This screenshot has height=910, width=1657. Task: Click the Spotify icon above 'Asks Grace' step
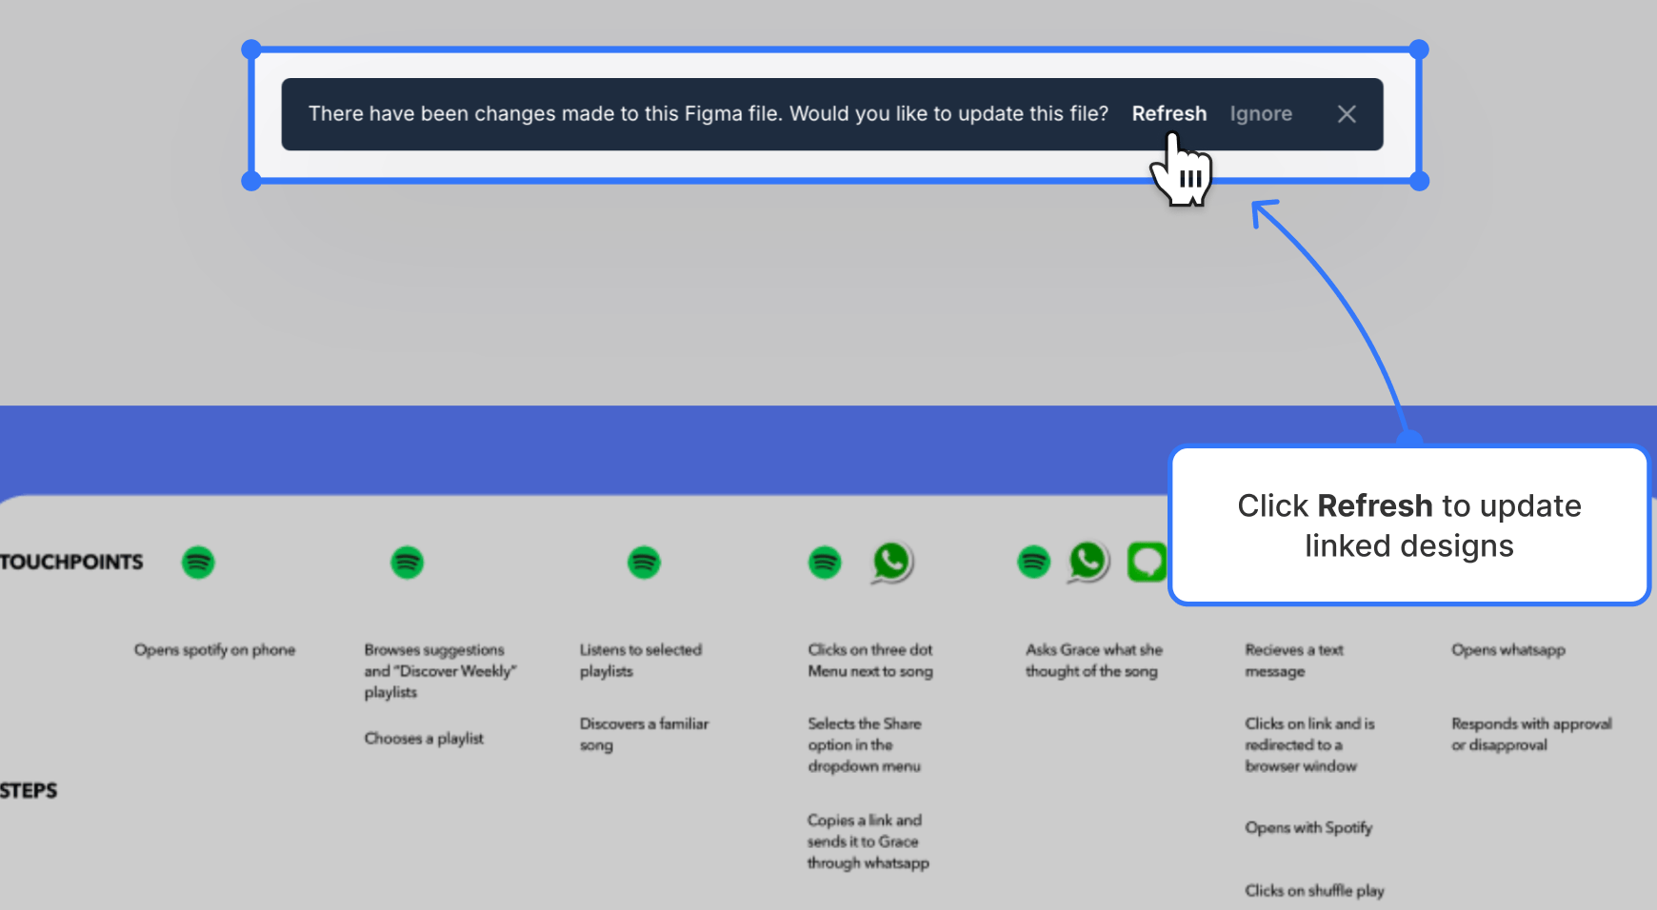pyautogui.click(x=1032, y=563)
